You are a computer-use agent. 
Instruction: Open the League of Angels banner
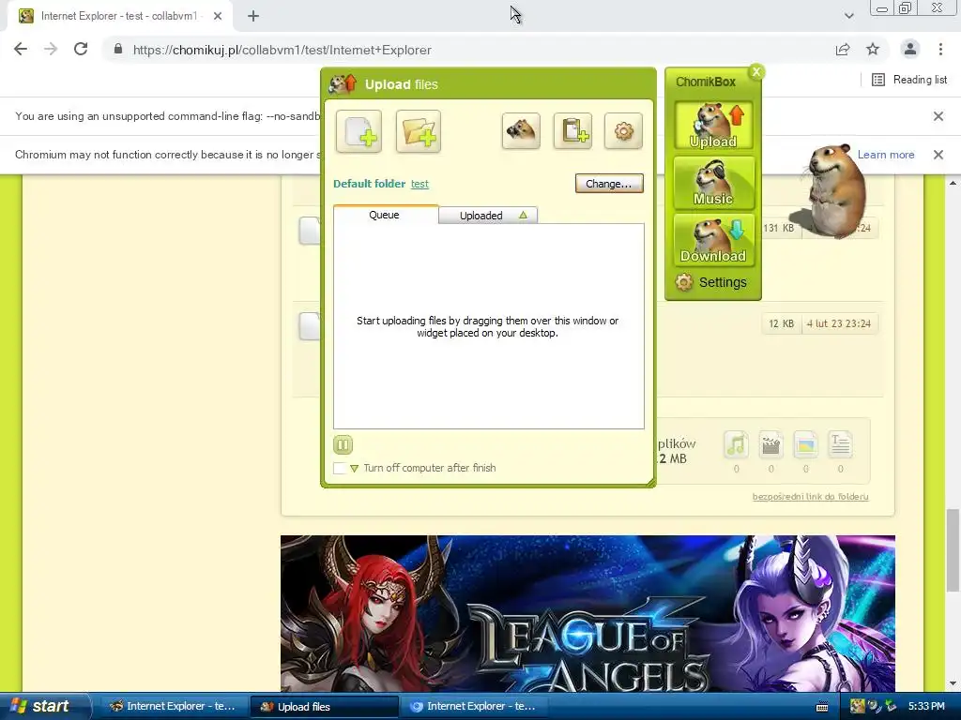(x=587, y=613)
